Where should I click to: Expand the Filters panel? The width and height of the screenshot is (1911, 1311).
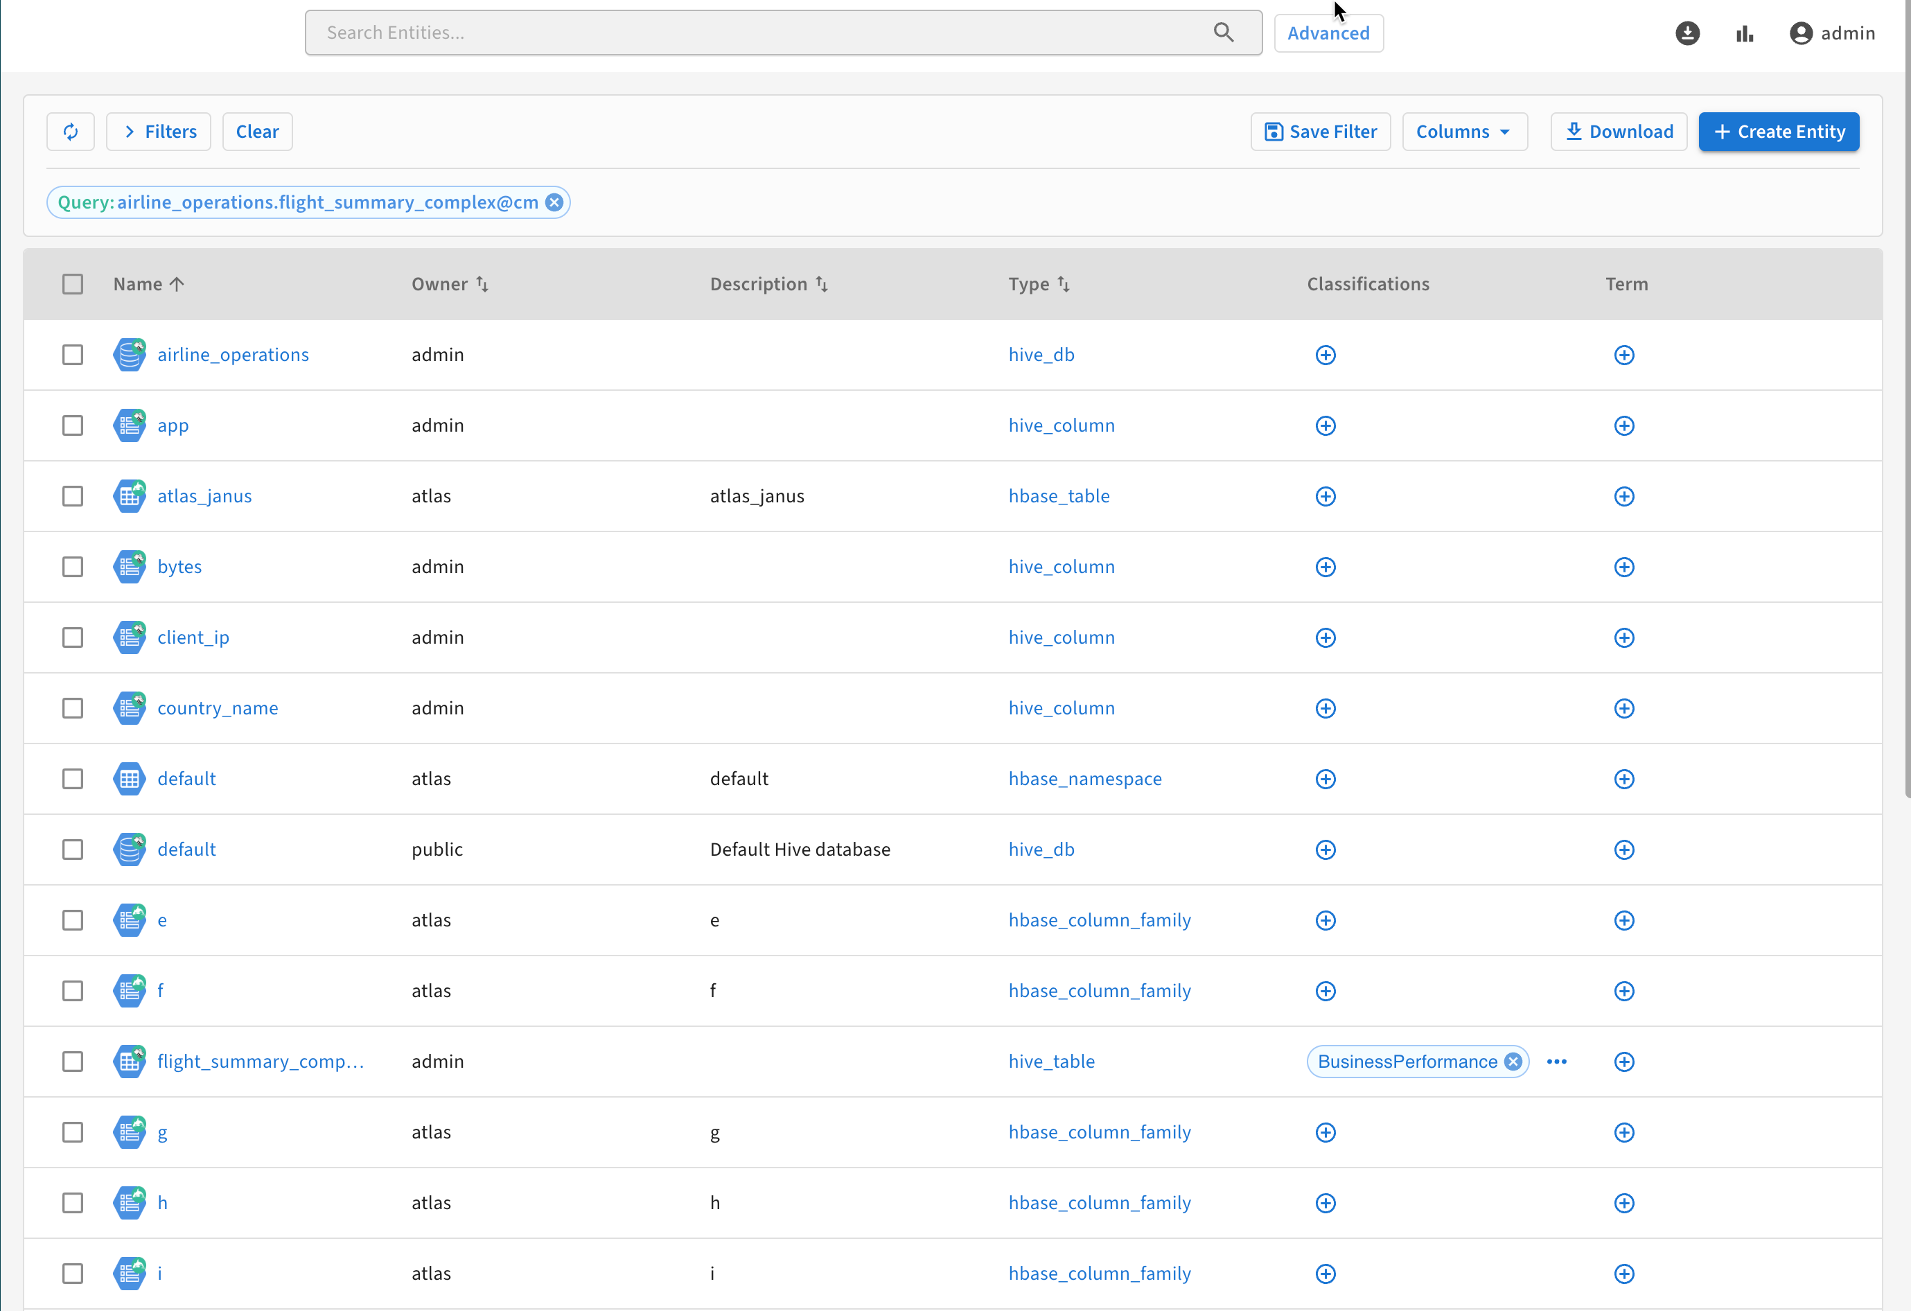coord(159,132)
